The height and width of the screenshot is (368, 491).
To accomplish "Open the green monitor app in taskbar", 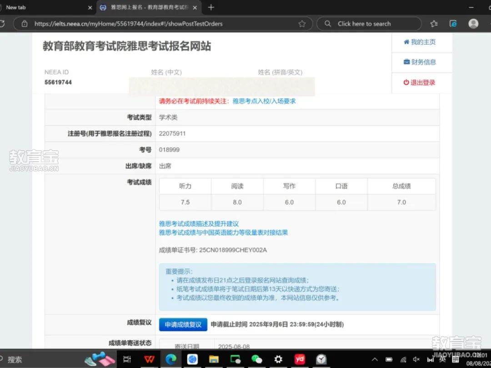I will coord(235,359).
